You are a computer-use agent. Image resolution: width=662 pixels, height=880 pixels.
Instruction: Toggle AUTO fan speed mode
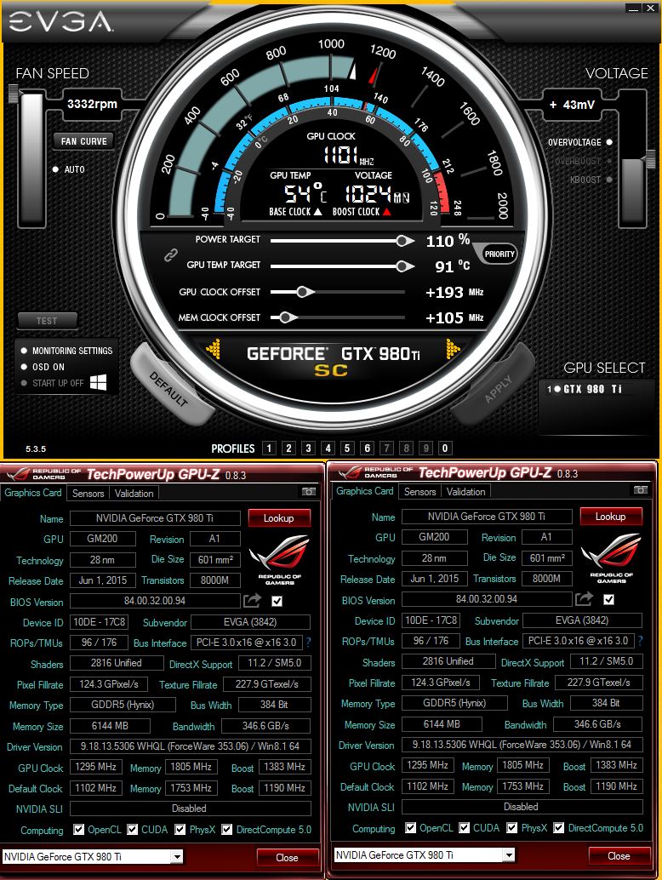tap(55, 169)
